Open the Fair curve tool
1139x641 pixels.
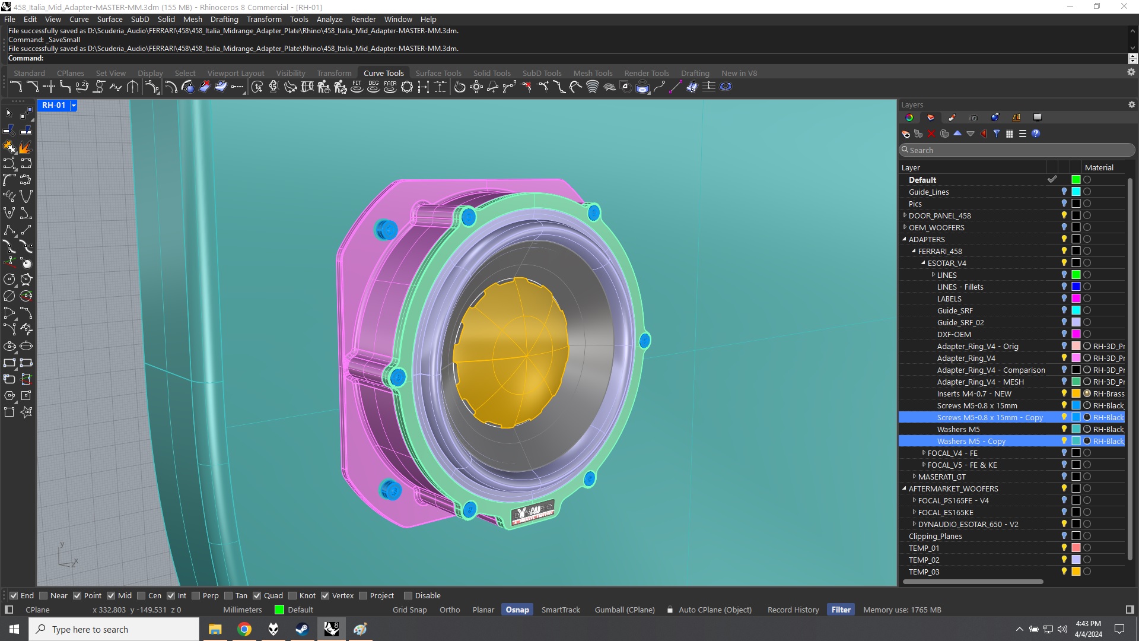389,87
